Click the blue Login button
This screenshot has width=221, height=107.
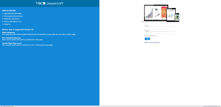coord(147,39)
